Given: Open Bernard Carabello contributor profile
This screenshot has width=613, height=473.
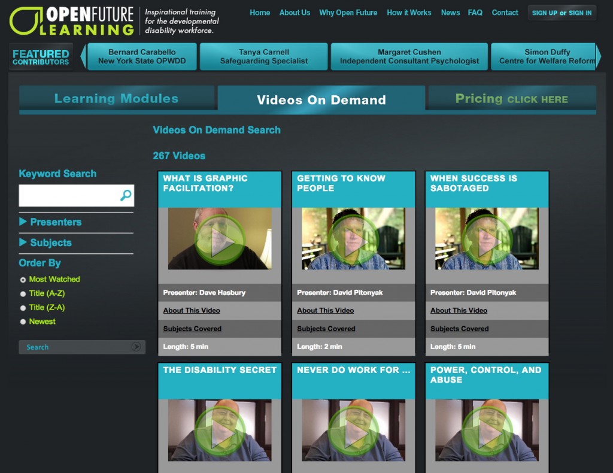Looking at the screenshot, I should tap(142, 57).
